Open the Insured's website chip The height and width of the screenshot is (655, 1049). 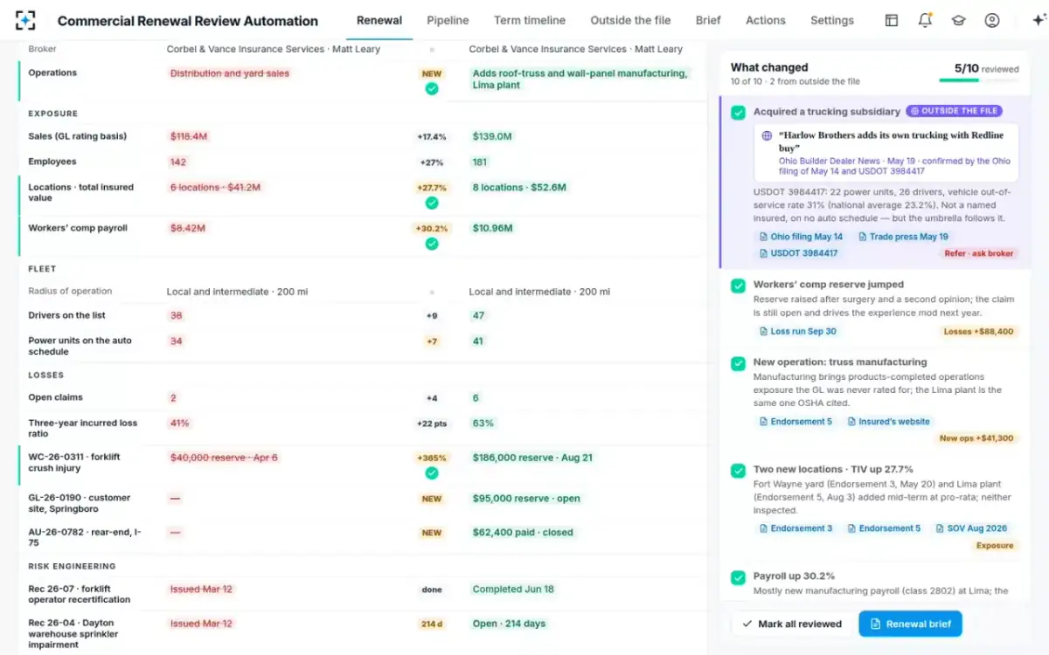pyautogui.click(x=888, y=422)
